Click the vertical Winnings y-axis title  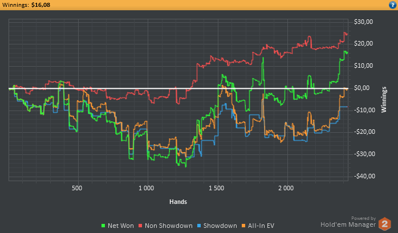[384, 100]
